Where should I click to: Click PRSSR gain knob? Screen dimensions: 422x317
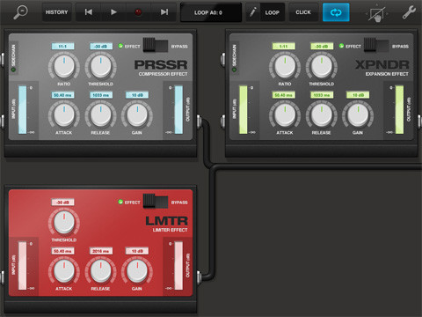137,114
